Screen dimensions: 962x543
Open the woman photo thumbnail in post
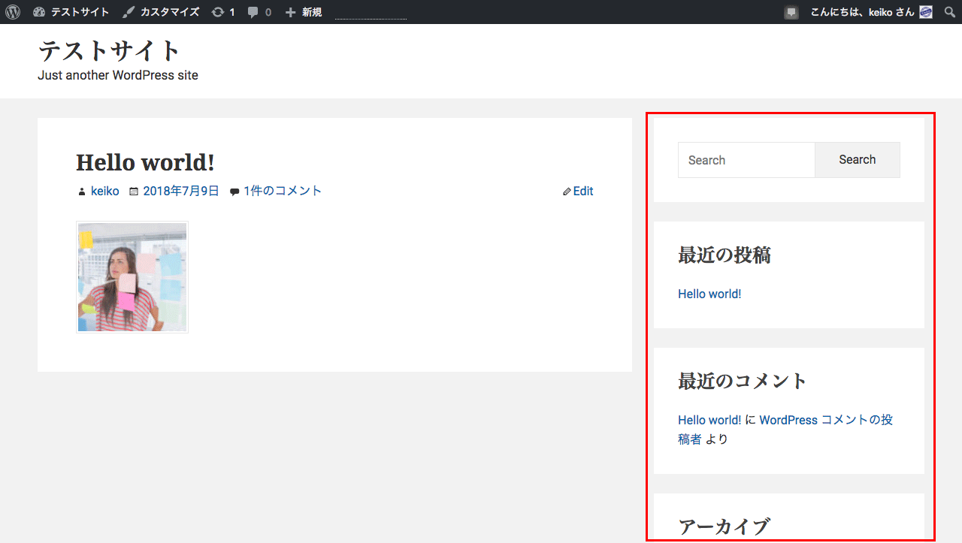coord(132,277)
